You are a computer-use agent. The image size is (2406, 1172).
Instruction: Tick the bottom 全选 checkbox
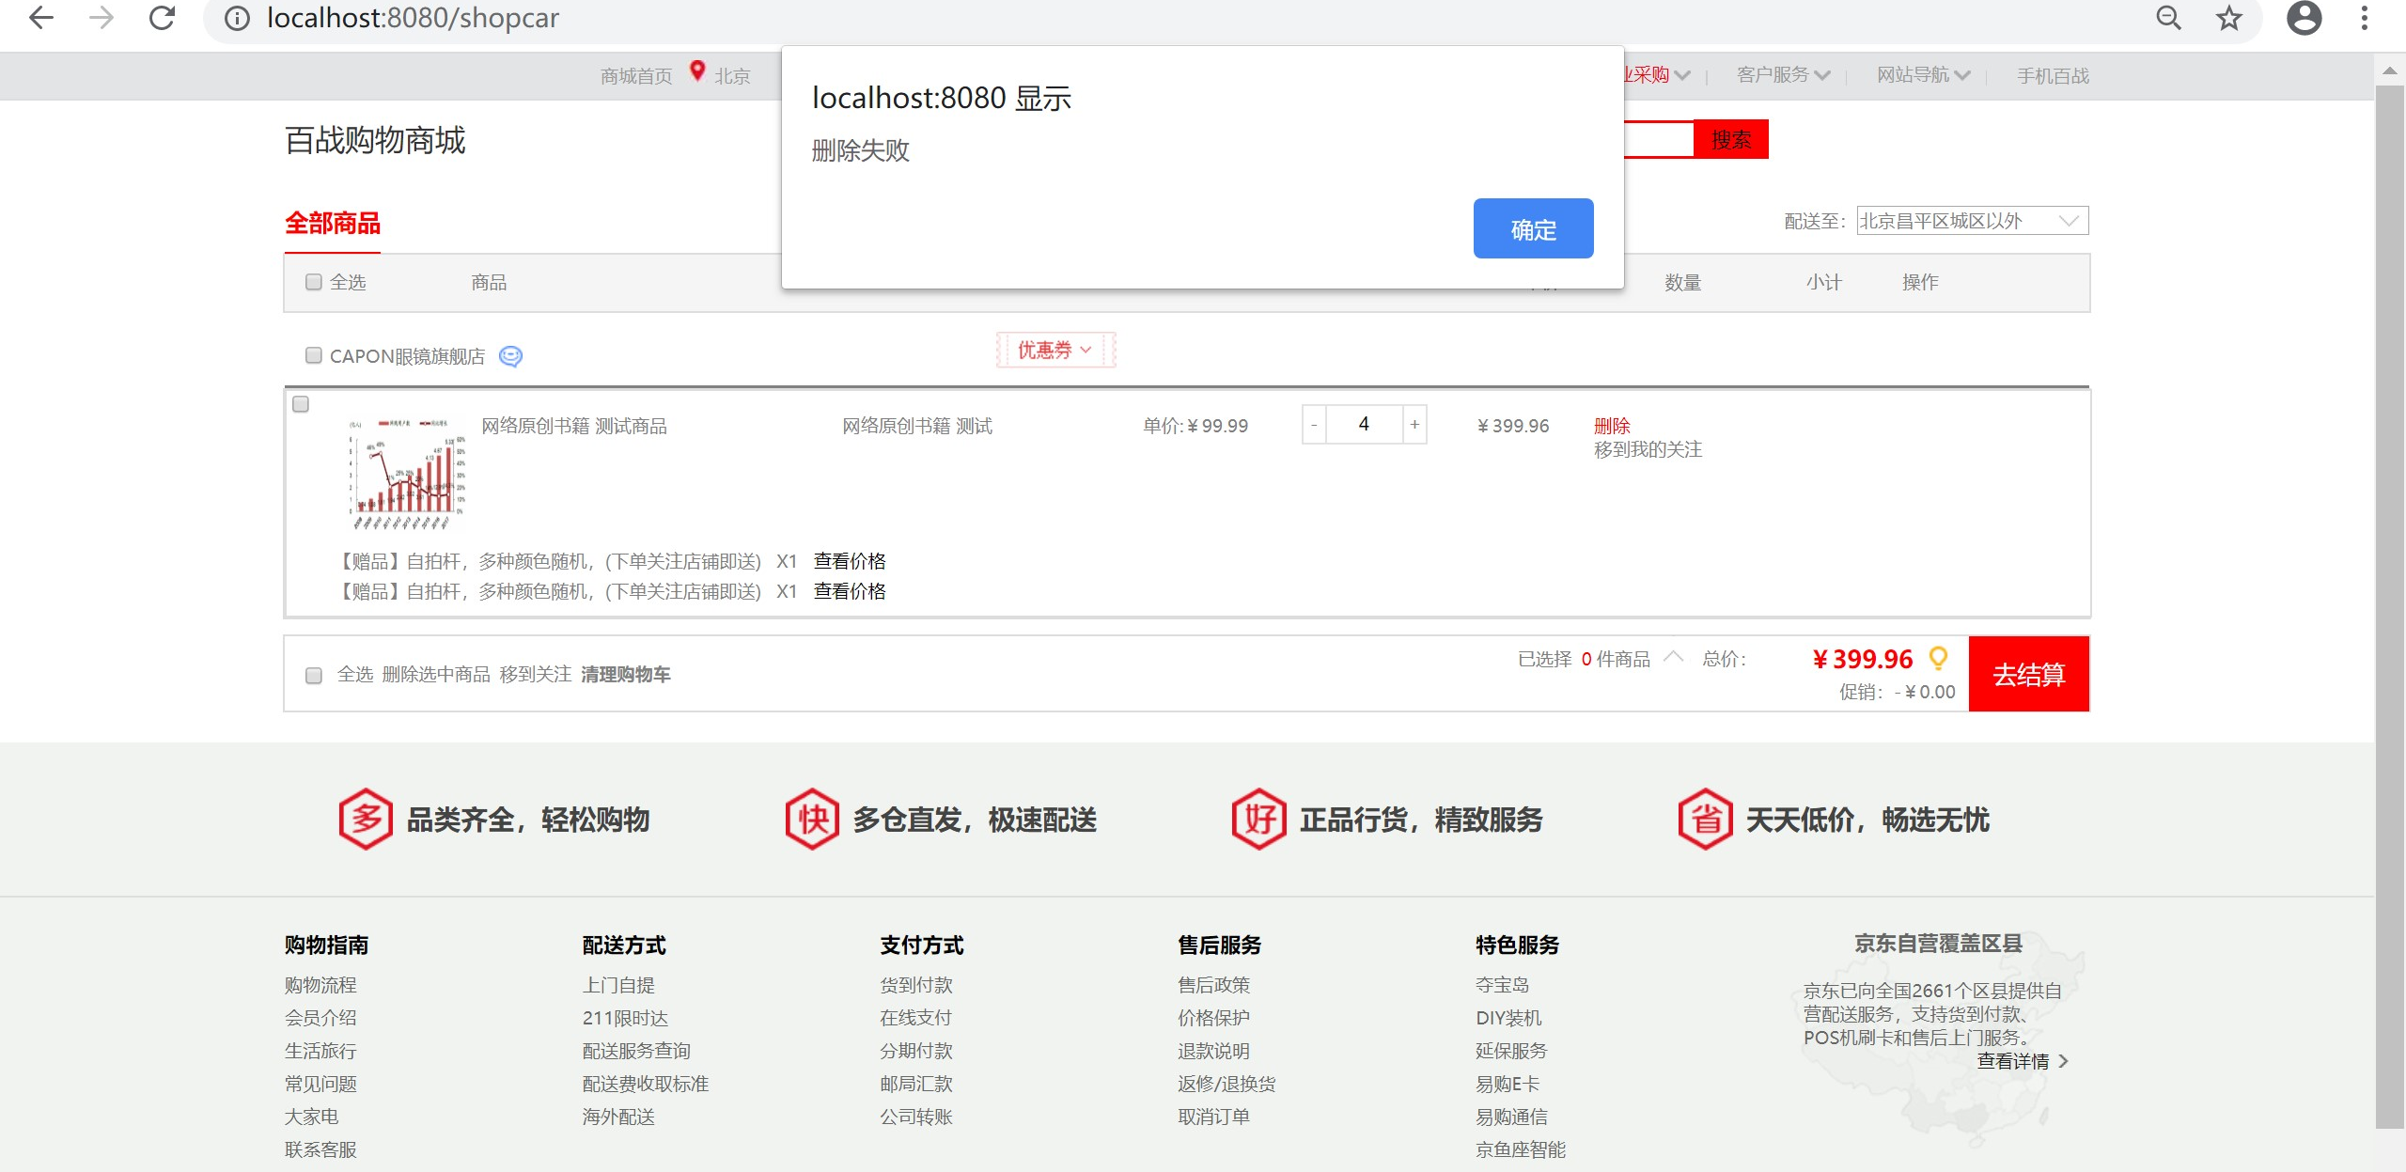pos(314,675)
